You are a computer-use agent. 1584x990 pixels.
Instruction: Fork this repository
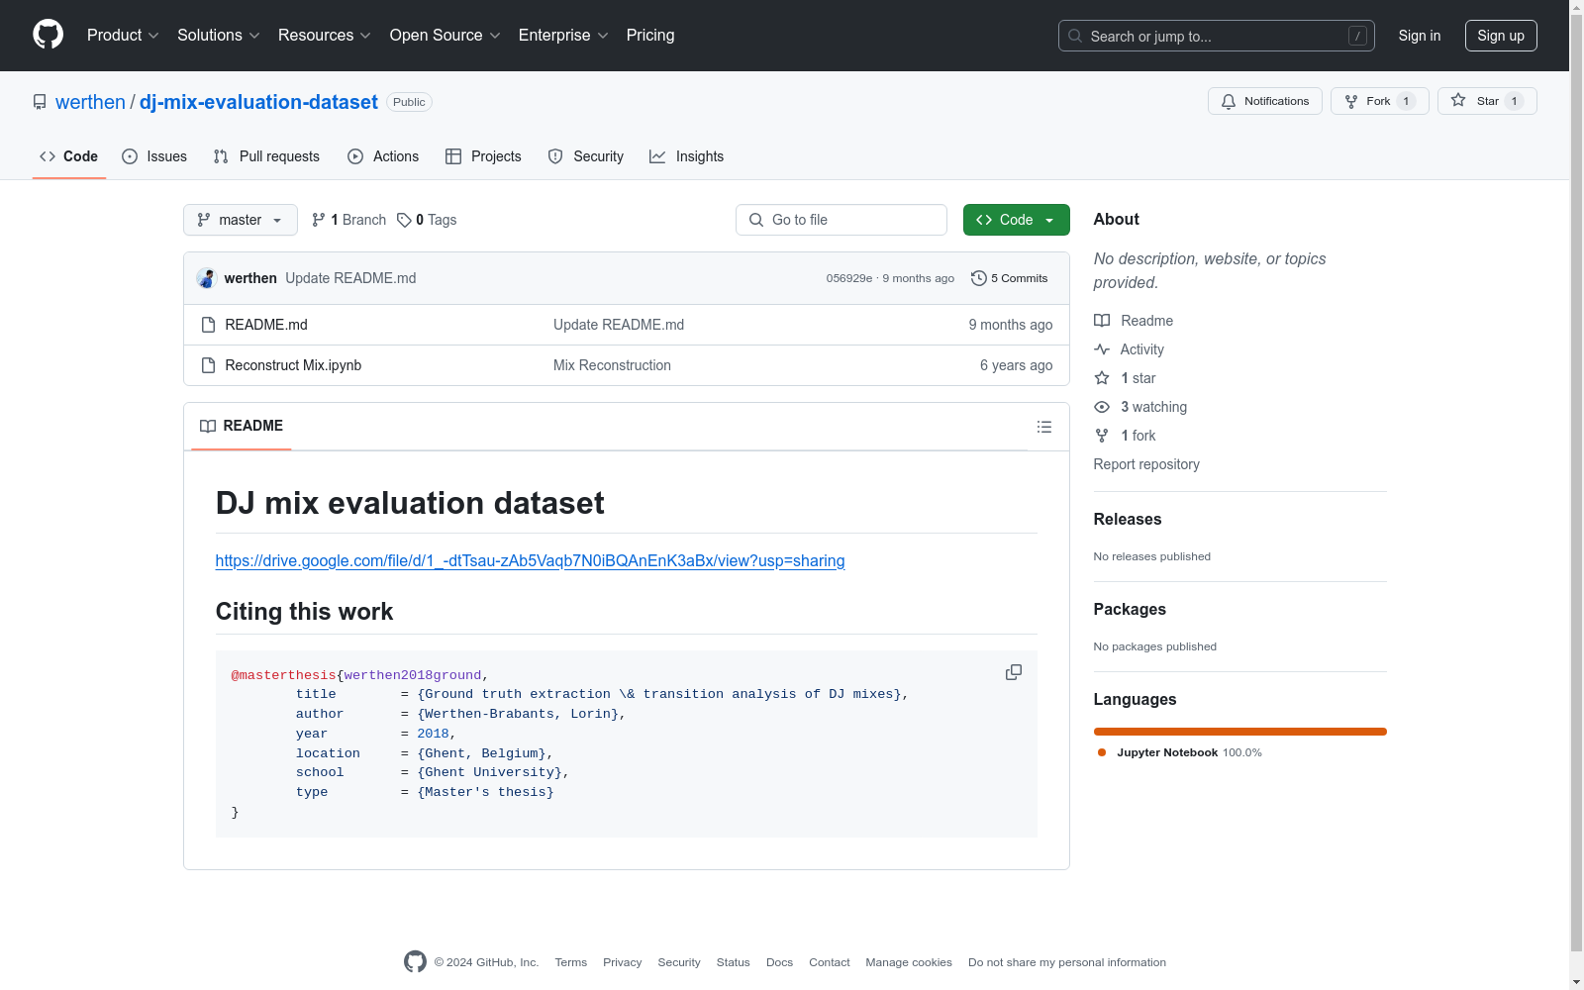click(1380, 101)
